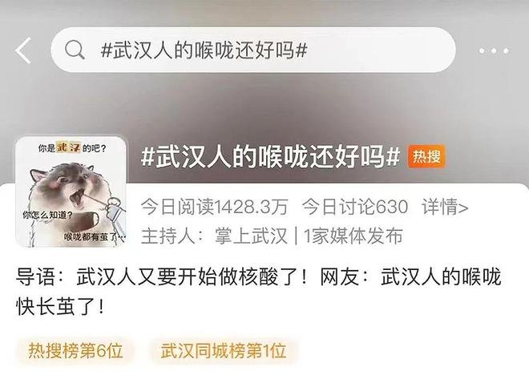Viewport: 529px width, 383px height.
Task: Click 1家媒体发布 link
Action: (353, 236)
